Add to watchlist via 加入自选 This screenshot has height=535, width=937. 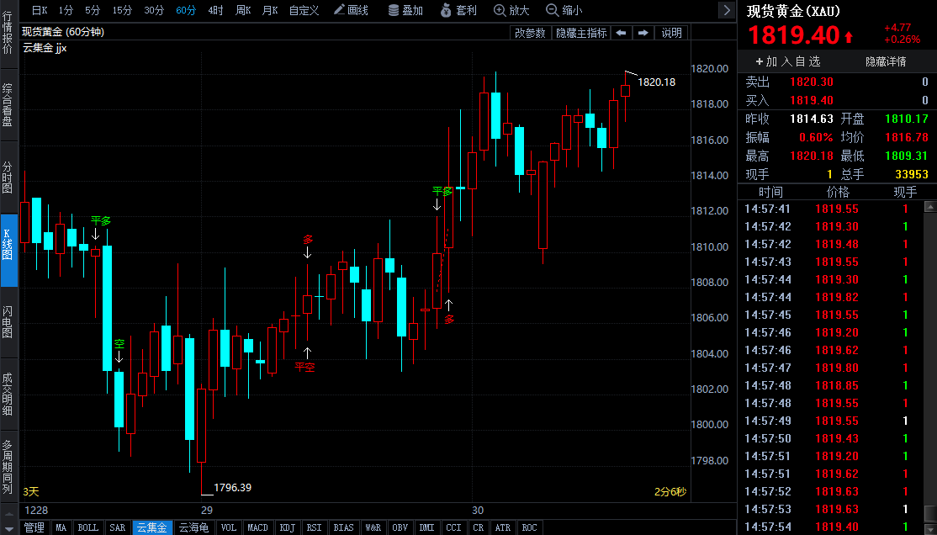click(787, 61)
